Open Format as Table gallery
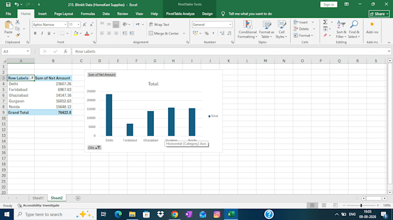The image size is (393, 220). click(x=266, y=29)
